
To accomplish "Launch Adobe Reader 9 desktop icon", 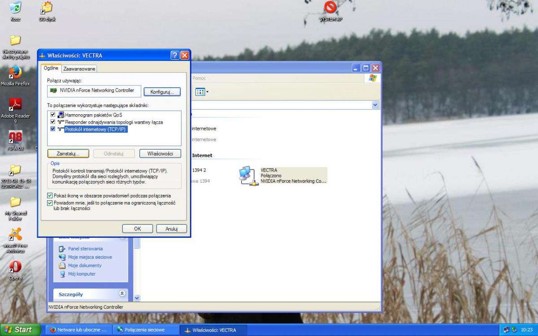I will (x=15, y=105).
